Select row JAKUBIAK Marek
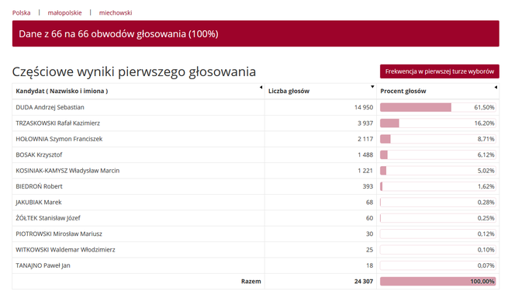This screenshot has height=298, width=515. [255, 202]
